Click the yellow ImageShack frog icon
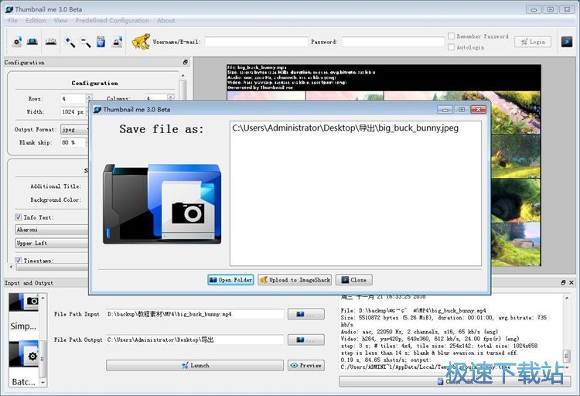580x396 pixels. tap(141, 42)
